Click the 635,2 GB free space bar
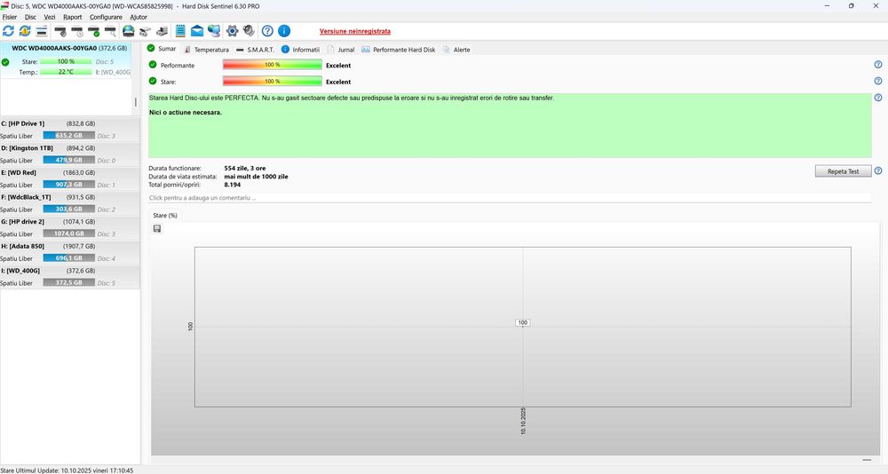 69,135
